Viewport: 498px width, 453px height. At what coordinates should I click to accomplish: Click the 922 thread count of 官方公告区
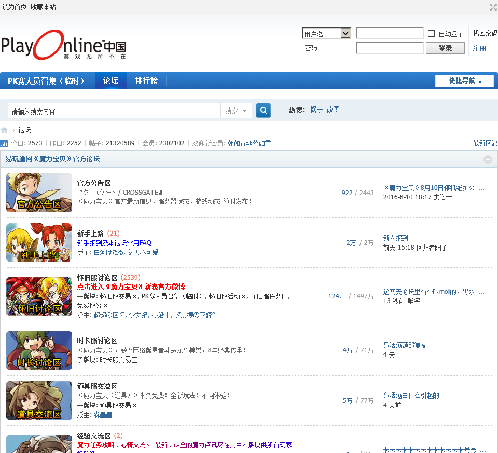347,193
